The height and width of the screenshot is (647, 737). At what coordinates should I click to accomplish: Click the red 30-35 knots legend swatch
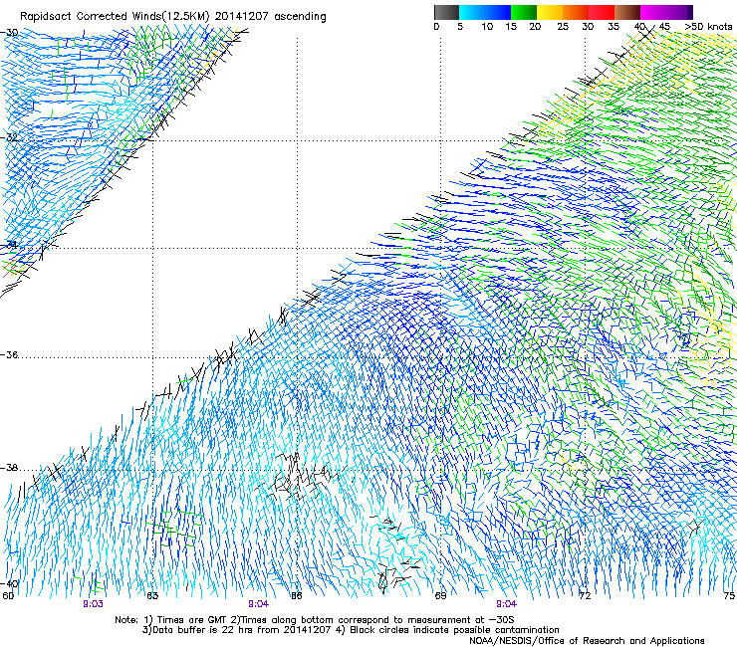[602, 12]
